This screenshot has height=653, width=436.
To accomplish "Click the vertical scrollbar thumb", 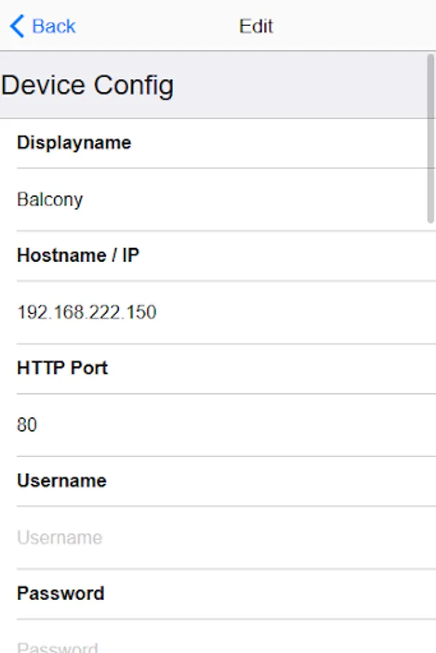I will pyautogui.click(x=430, y=138).
